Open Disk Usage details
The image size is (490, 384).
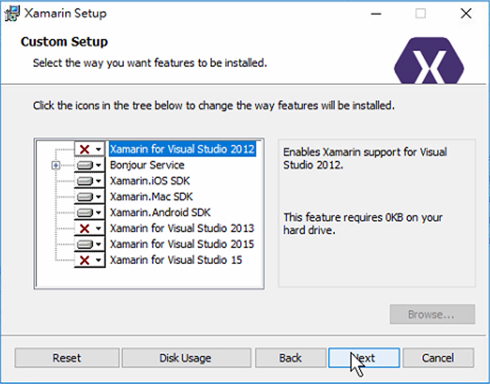coord(186,358)
